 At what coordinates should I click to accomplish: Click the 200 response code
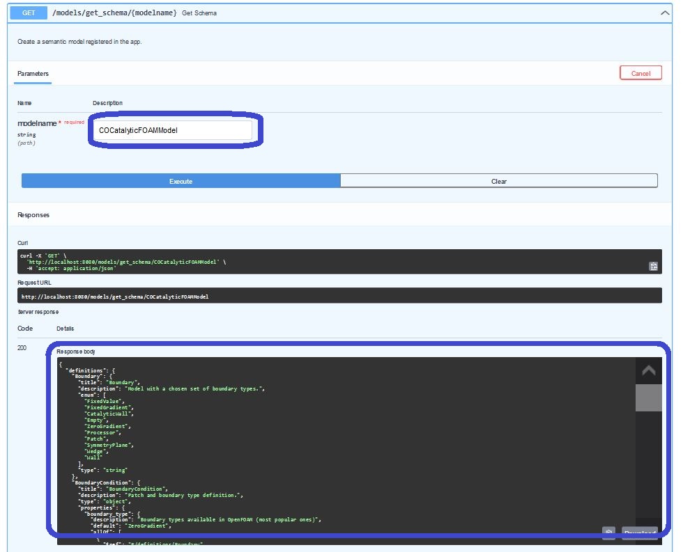pos(22,347)
